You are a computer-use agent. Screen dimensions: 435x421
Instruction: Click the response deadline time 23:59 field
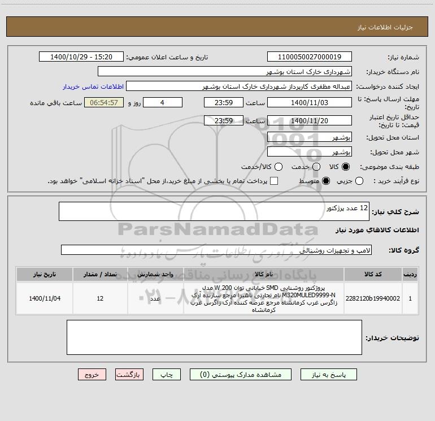pos(224,102)
